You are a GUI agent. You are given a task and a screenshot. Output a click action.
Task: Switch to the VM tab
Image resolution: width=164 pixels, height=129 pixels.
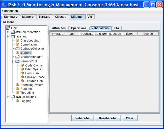[90, 17]
